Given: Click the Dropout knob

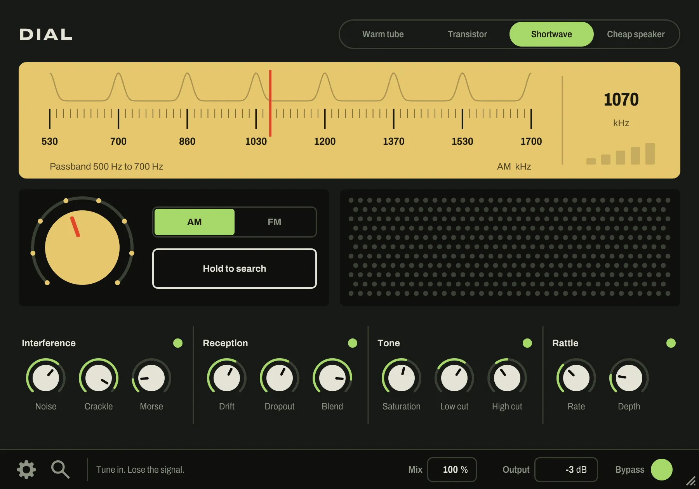Looking at the screenshot, I should [x=280, y=378].
